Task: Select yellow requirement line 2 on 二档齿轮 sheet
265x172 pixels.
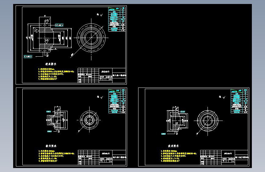Action: pyautogui.click(x=57, y=153)
